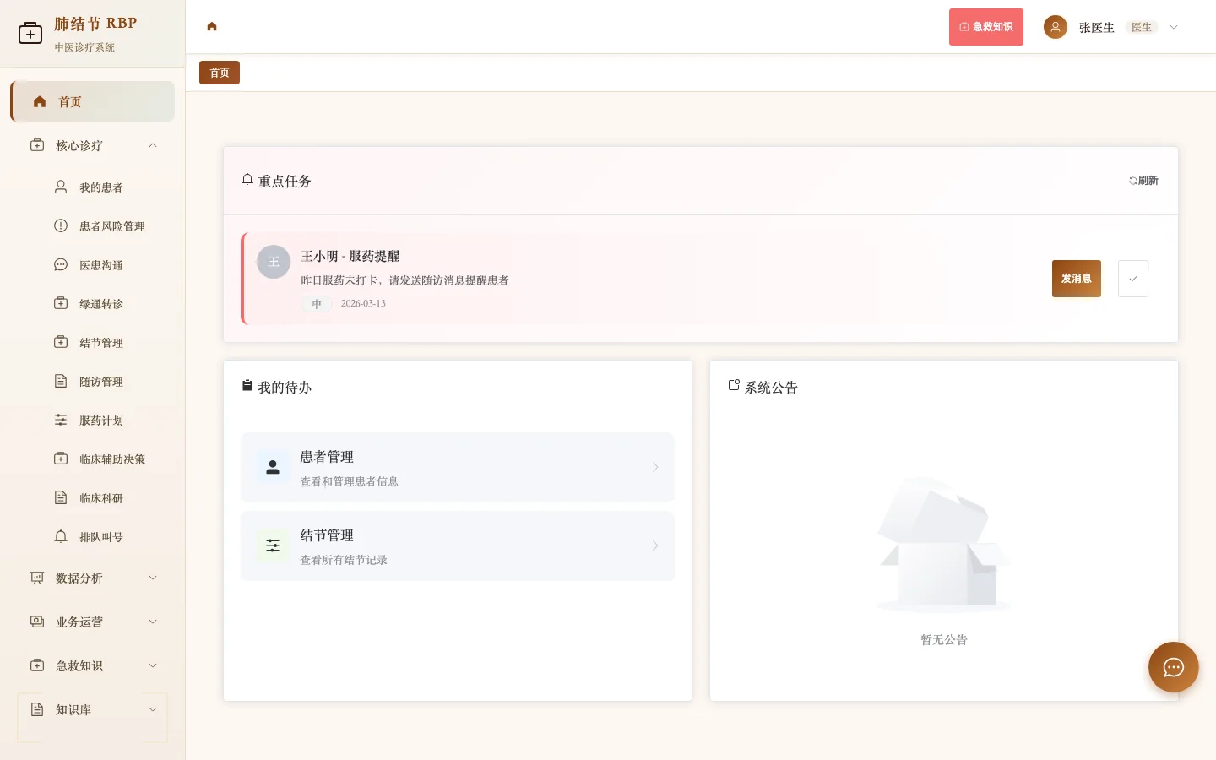Image resolution: width=1216 pixels, height=760 pixels.
Task: Expand the 急救知识 sidebar chevron
Action: [153, 665]
